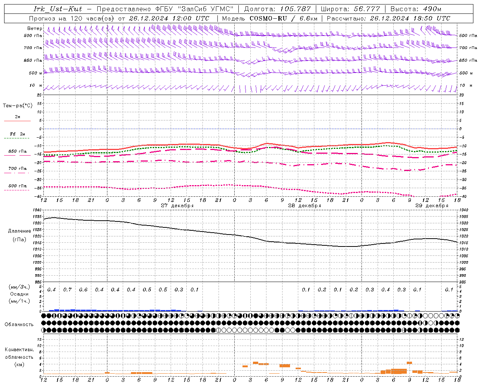479x383 pixels.
Task: Click the Ветер panel label
Action: pyautogui.click(x=34, y=28)
